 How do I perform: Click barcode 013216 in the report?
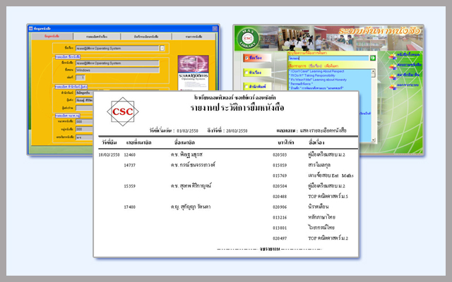pyautogui.click(x=280, y=218)
